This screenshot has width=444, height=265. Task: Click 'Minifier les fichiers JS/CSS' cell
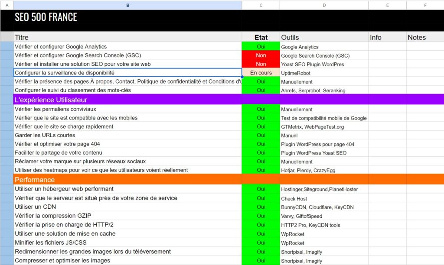(128, 242)
